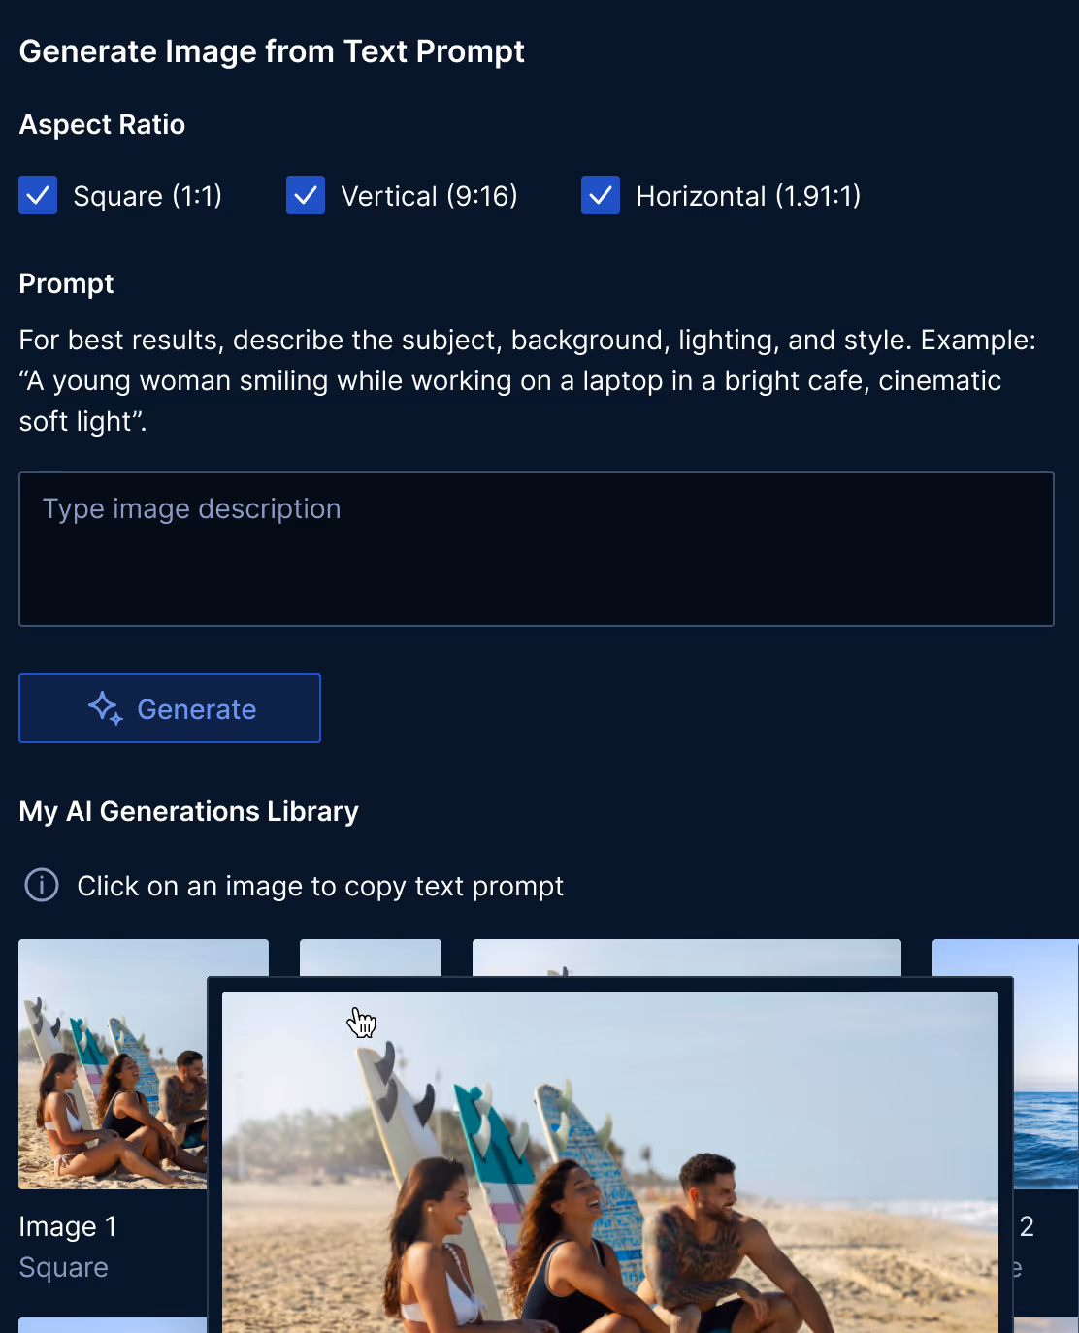Click the My AI Generations Library heading
Image resolution: width=1079 pixels, height=1333 pixels.
click(x=189, y=811)
